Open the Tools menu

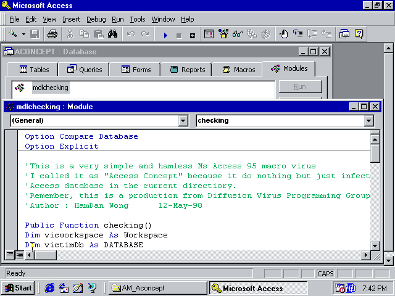click(x=138, y=19)
